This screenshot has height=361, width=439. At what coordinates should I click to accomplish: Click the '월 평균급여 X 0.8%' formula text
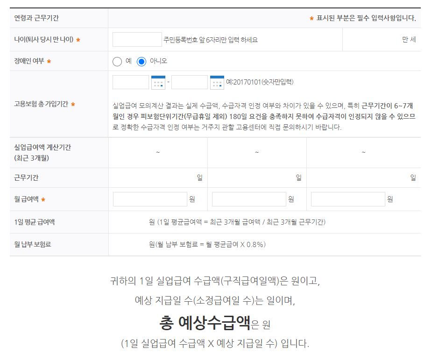(234, 245)
